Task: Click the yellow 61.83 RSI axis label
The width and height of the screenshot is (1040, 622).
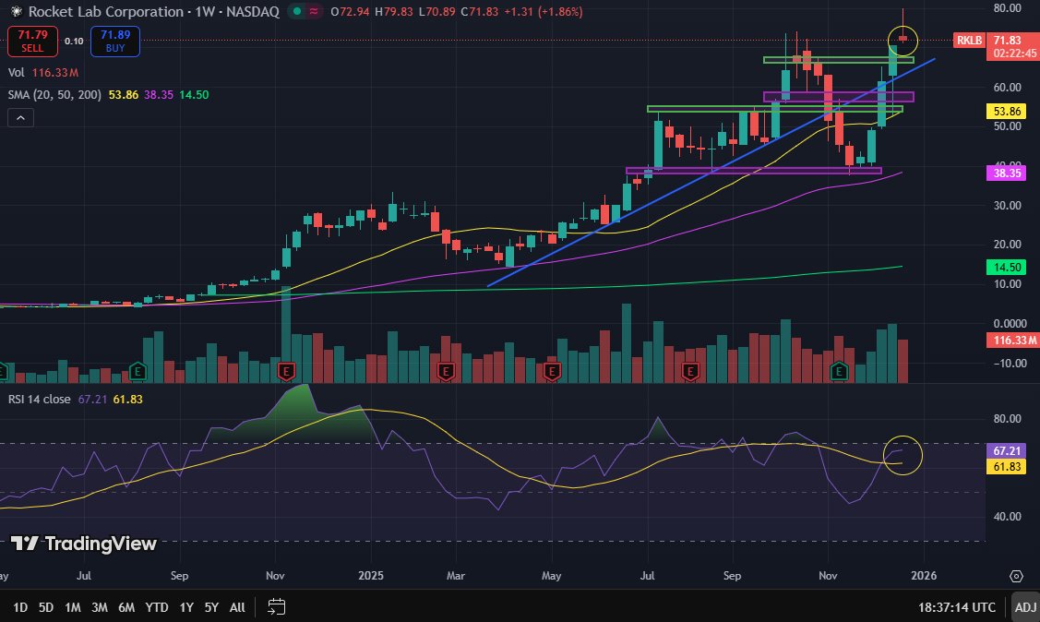Action: [1006, 467]
